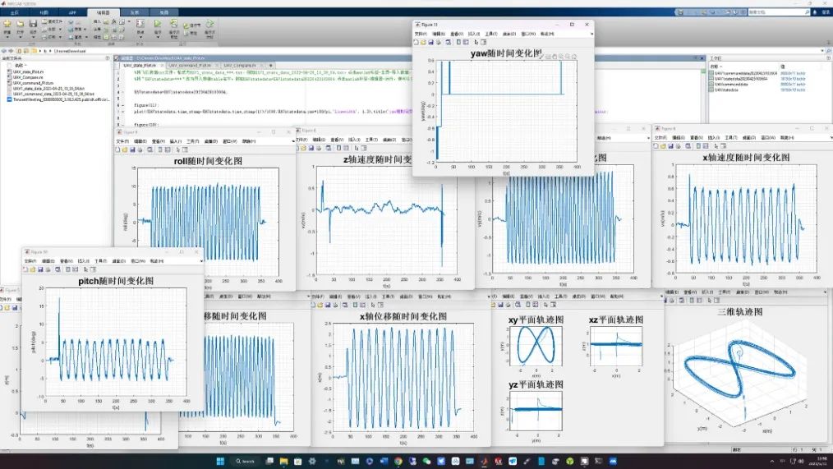
Task: Click the New file icon in MATLAB ribbon
Action: (7, 25)
